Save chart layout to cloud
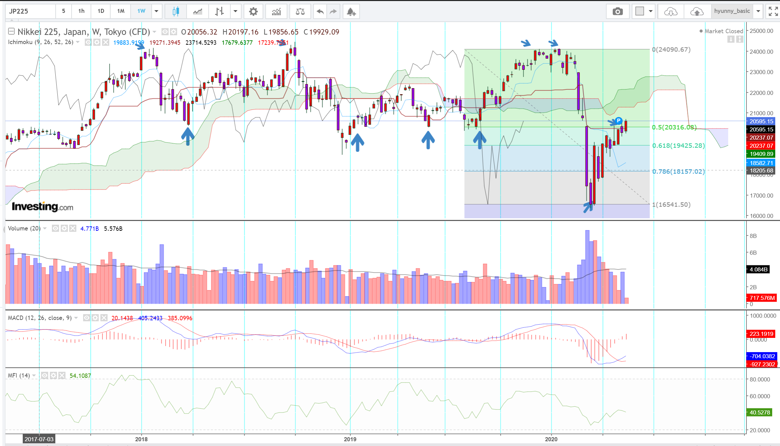Image resolution: width=780 pixels, height=446 pixels. pyautogui.click(x=697, y=12)
